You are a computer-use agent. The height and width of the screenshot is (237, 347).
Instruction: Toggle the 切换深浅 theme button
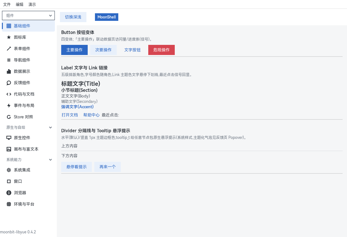(73, 17)
